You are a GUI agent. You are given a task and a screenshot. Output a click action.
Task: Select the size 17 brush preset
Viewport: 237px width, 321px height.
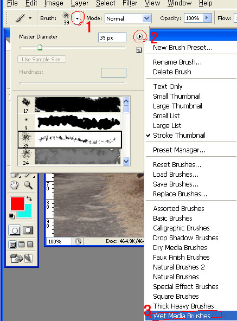pyautogui.click(x=69, y=105)
